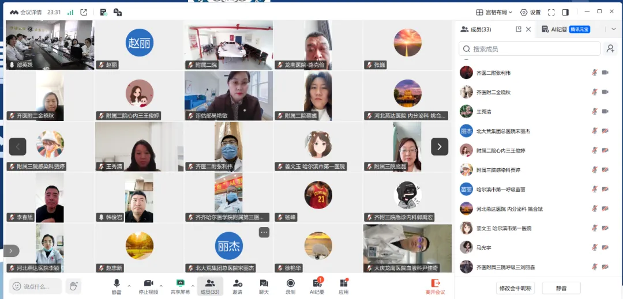Click the add member icon beside search

pyautogui.click(x=610, y=49)
